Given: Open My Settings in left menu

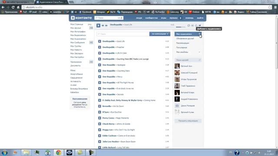Looking at the screenshot, I should [x=77, y=57].
